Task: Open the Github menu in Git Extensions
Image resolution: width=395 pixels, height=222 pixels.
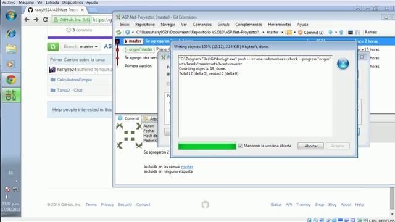Action: click(223, 25)
